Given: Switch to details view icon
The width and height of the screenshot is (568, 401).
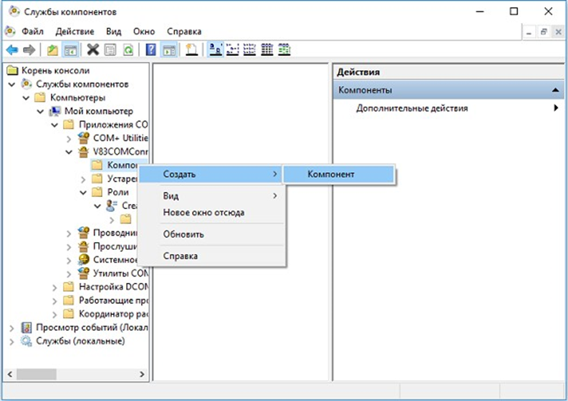Looking at the screenshot, I should point(267,49).
